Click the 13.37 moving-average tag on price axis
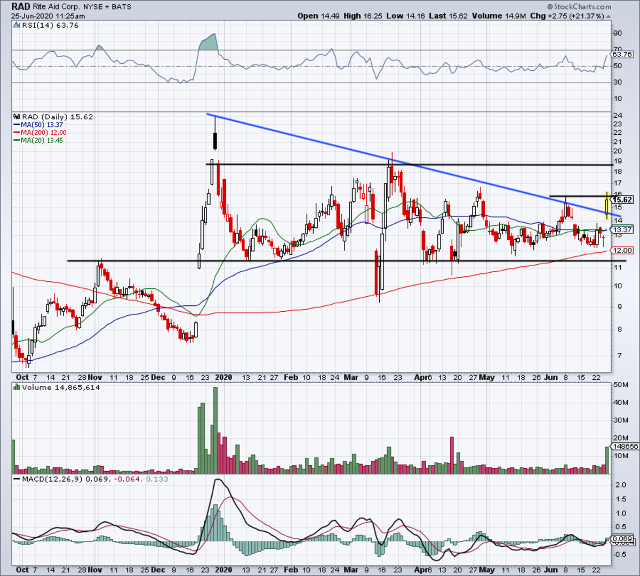The height and width of the screenshot is (576, 640). 622,230
